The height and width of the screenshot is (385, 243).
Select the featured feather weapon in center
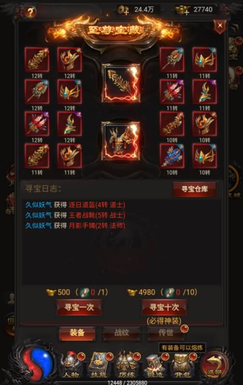[121, 83]
